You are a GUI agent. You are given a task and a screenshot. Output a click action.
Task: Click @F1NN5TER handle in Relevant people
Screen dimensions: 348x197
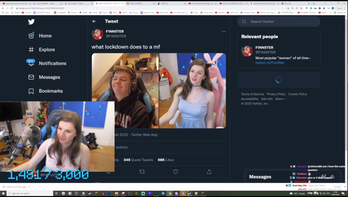click(265, 52)
